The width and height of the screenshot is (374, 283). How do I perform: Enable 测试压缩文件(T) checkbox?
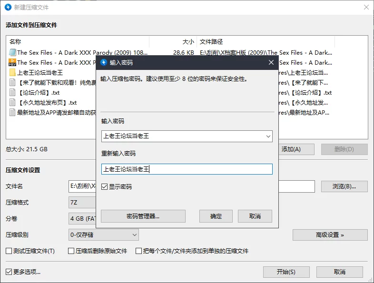(9, 251)
